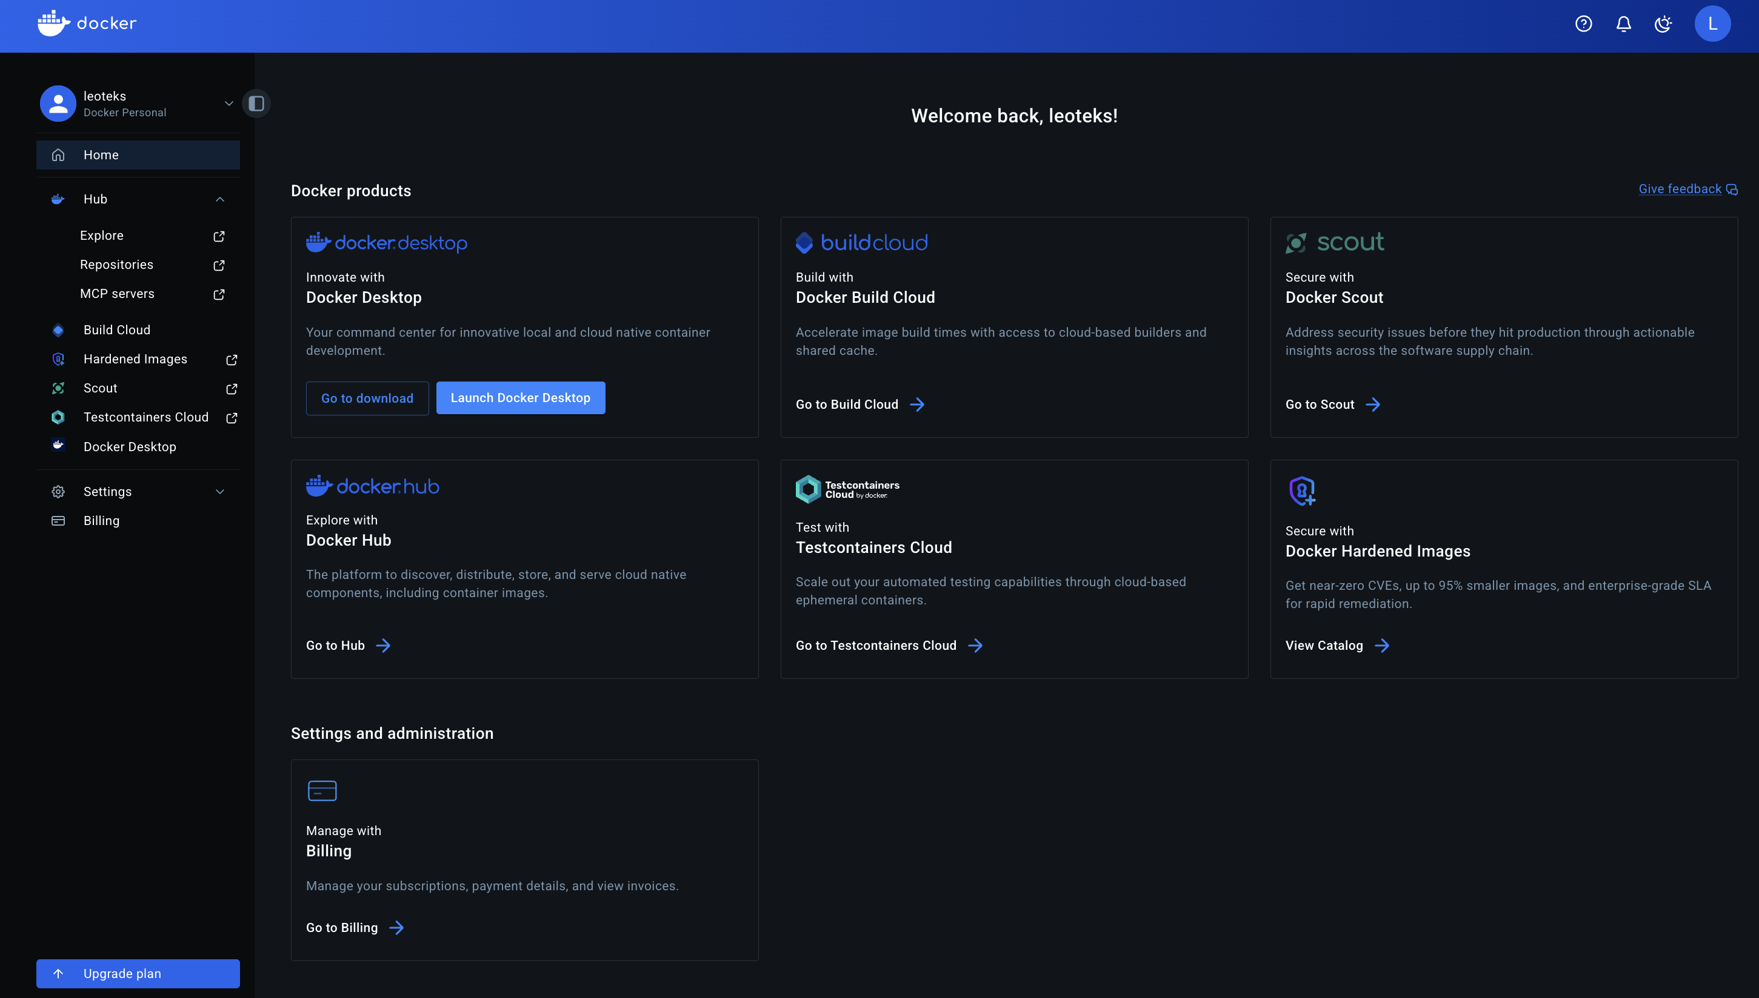The height and width of the screenshot is (998, 1759).
Task: Open the notifications bell
Action: pyautogui.click(x=1623, y=24)
